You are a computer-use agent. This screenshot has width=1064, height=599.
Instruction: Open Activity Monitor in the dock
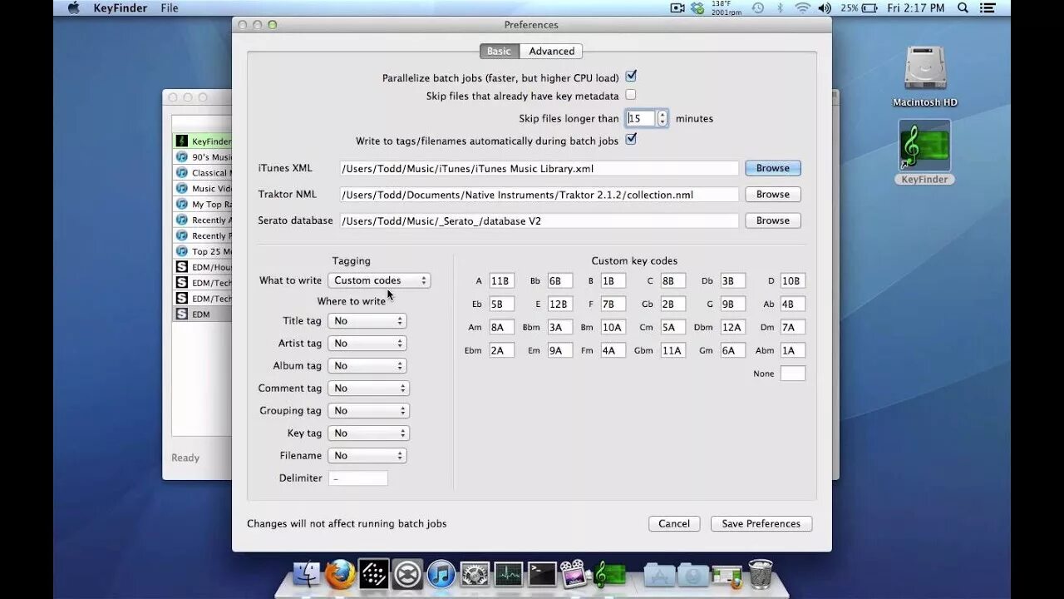[508, 574]
